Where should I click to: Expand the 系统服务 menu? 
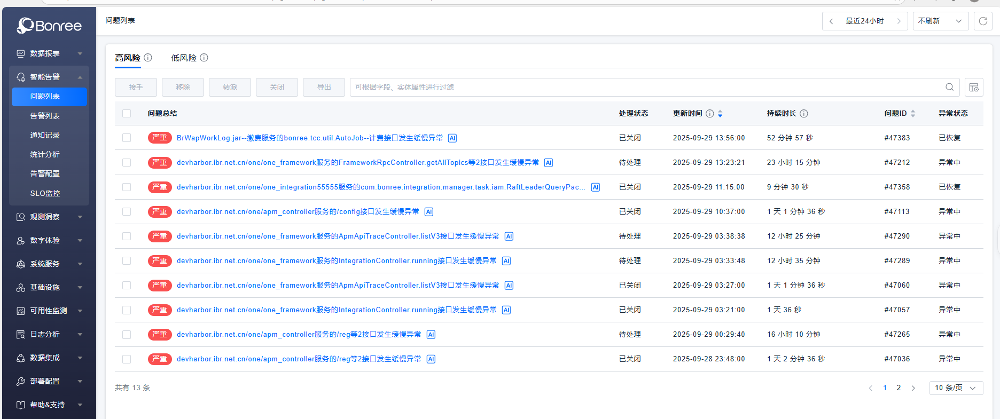49,264
